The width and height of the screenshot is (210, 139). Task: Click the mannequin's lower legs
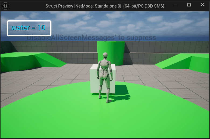coord(104,93)
